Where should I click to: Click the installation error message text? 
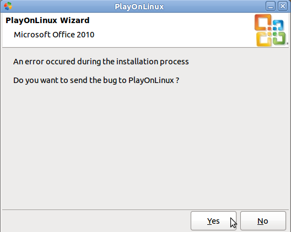tap(101, 62)
